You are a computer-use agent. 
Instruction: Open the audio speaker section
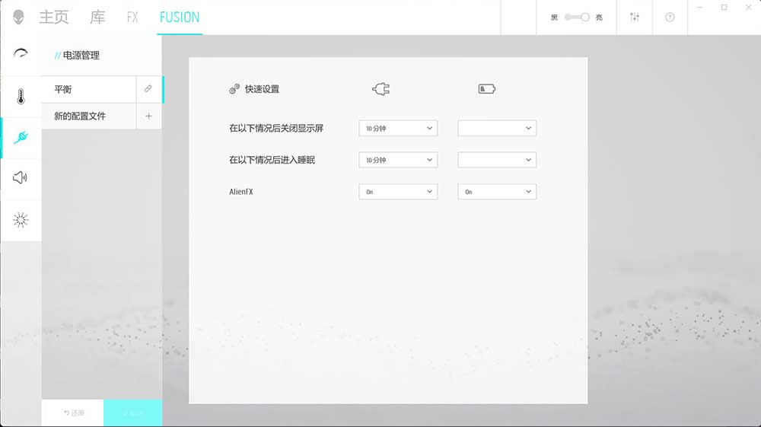(20, 177)
